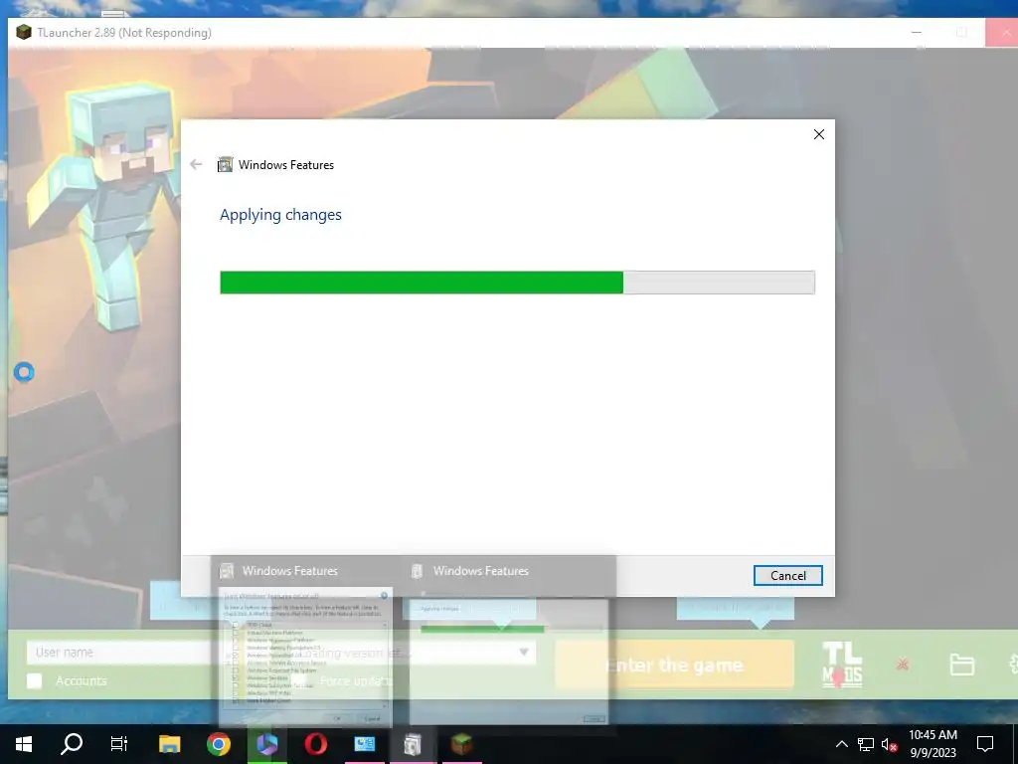The image size is (1018, 764).
Task: Open the blue-purple app taskbar icon
Action: (266, 744)
